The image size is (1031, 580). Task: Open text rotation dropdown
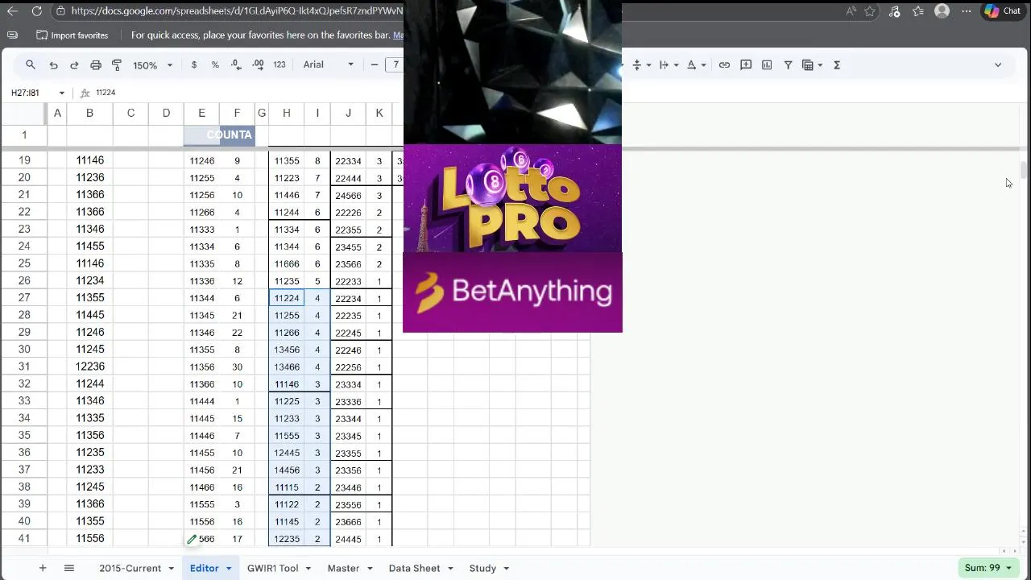click(696, 64)
